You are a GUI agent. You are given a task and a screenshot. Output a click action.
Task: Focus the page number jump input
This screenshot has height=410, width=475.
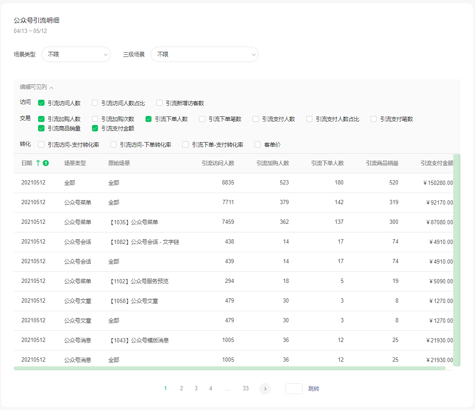[x=294, y=389]
